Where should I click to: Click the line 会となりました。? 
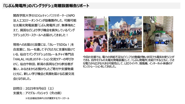pos(22,79)
